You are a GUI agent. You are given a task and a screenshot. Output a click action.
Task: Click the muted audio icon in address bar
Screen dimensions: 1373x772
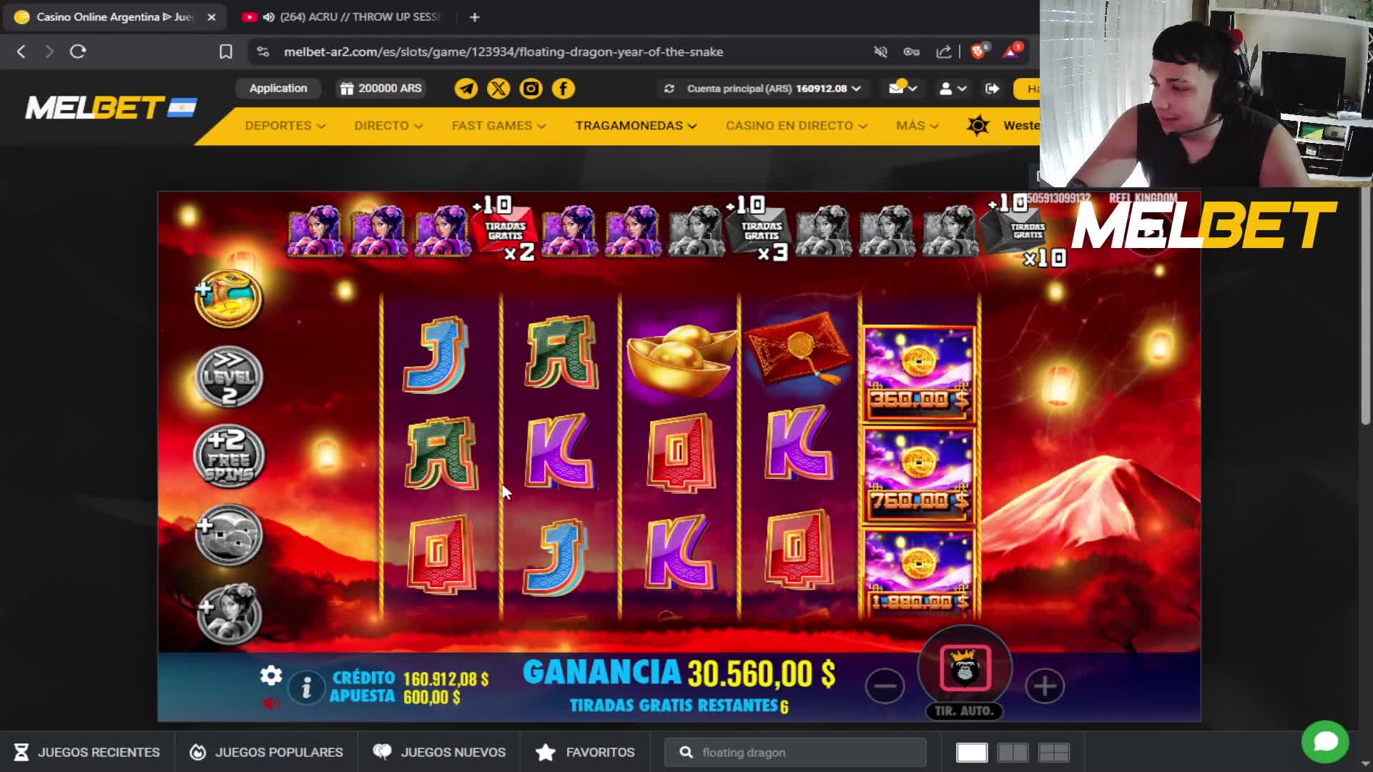coord(881,51)
